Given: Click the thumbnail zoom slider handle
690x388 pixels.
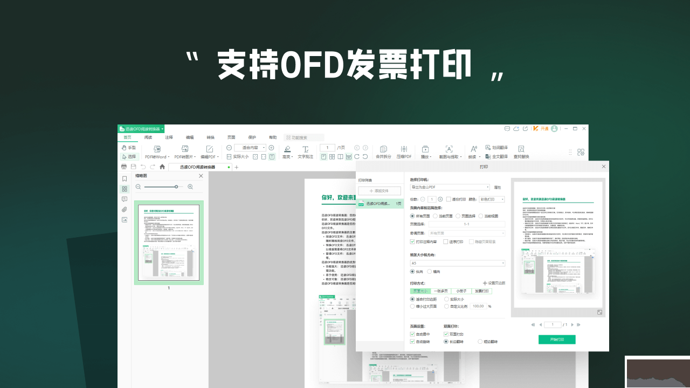Looking at the screenshot, I should [176, 186].
